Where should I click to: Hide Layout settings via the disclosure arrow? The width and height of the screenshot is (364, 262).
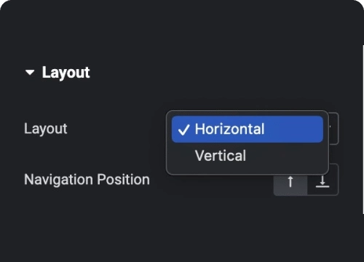[x=30, y=72]
